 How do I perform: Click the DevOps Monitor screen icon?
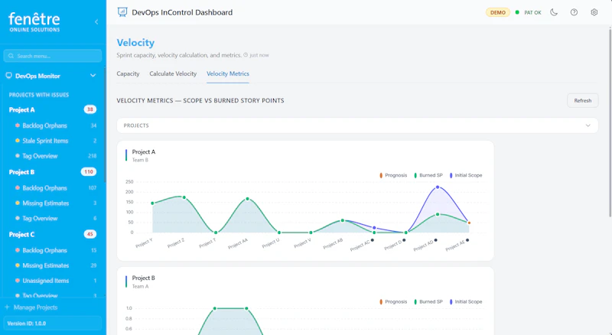(x=8, y=76)
